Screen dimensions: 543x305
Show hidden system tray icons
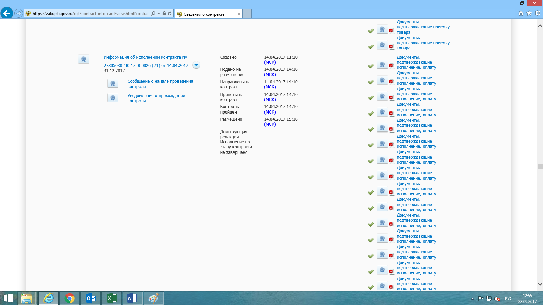(x=472, y=299)
